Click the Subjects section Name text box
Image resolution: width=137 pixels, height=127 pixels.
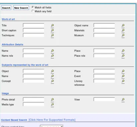pyautogui.click(x=34, y=76)
